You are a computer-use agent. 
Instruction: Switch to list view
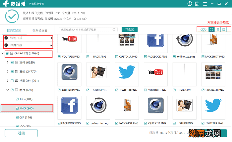(x=217, y=29)
